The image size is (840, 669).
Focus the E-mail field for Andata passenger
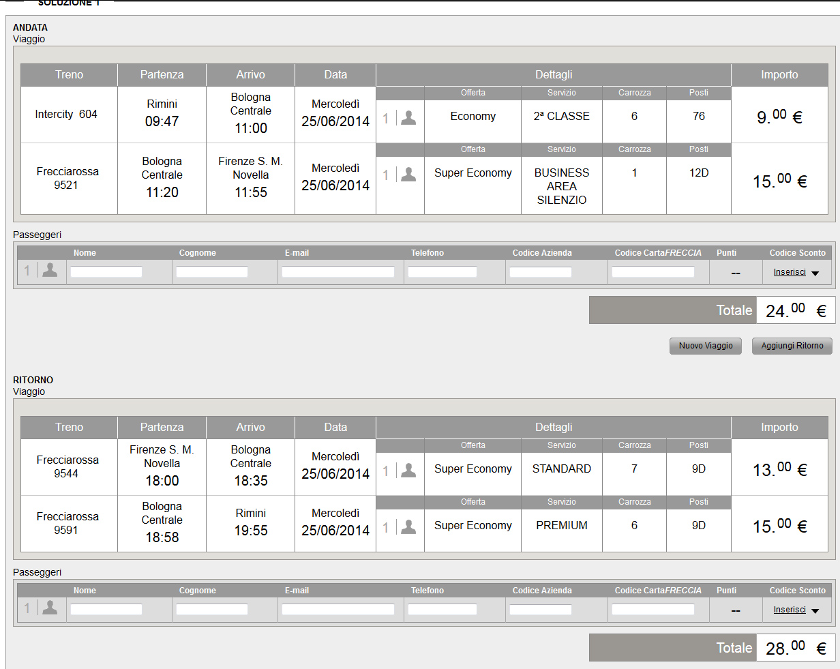tap(338, 271)
